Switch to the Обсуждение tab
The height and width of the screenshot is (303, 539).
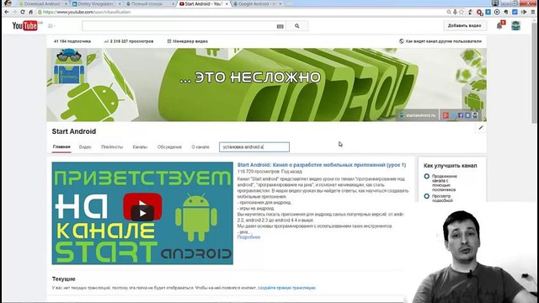click(169, 147)
